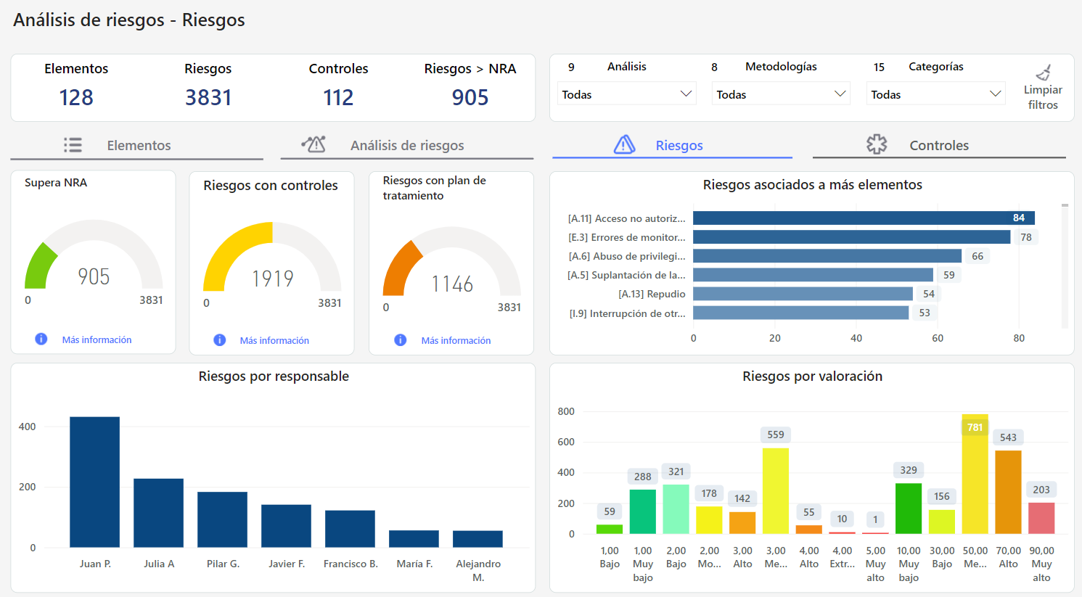Expand the Metodologías dropdown
The height and width of the screenshot is (597, 1082).
pyautogui.click(x=781, y=94)
